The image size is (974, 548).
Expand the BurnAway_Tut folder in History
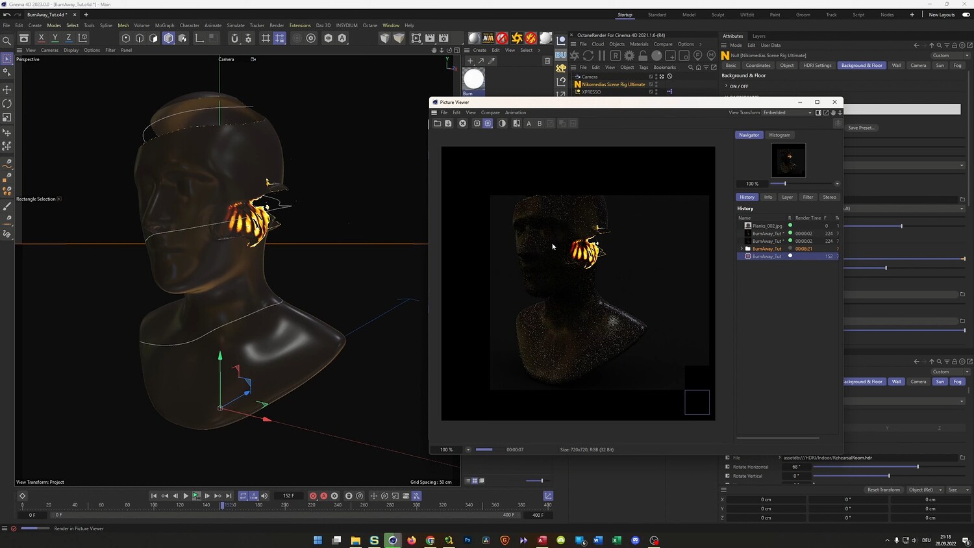coord(742,249)
